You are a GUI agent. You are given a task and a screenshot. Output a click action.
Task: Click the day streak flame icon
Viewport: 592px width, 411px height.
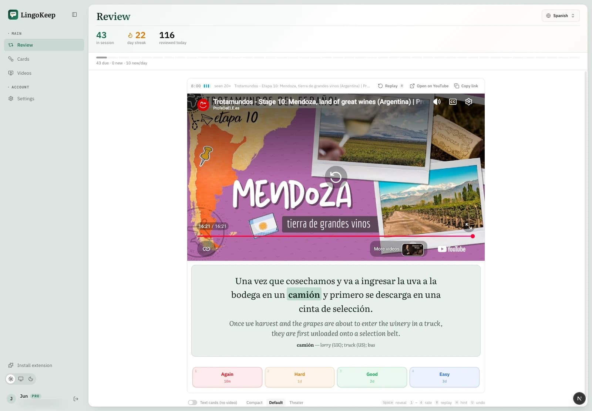(x=130, y=35)
